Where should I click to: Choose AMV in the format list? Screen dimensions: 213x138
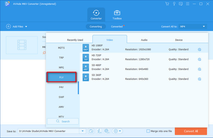61,107
